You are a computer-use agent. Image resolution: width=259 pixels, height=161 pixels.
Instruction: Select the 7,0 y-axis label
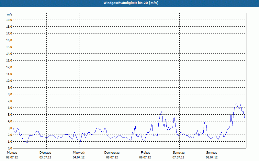point(10,101)
